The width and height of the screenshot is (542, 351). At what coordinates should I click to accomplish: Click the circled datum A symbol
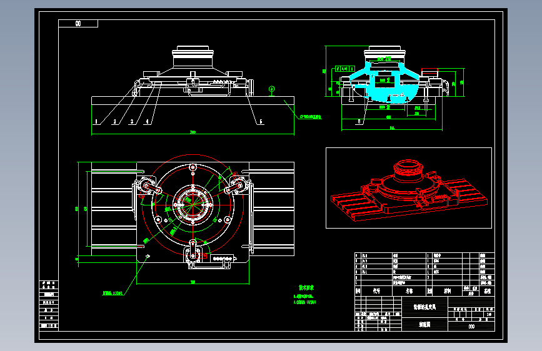click(x=272, y=89)
